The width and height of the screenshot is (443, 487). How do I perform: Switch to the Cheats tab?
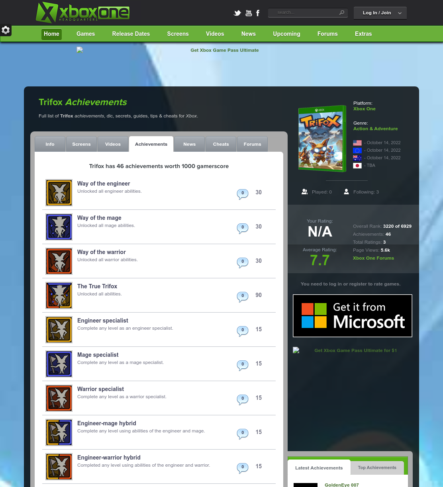tap(221, 144)
